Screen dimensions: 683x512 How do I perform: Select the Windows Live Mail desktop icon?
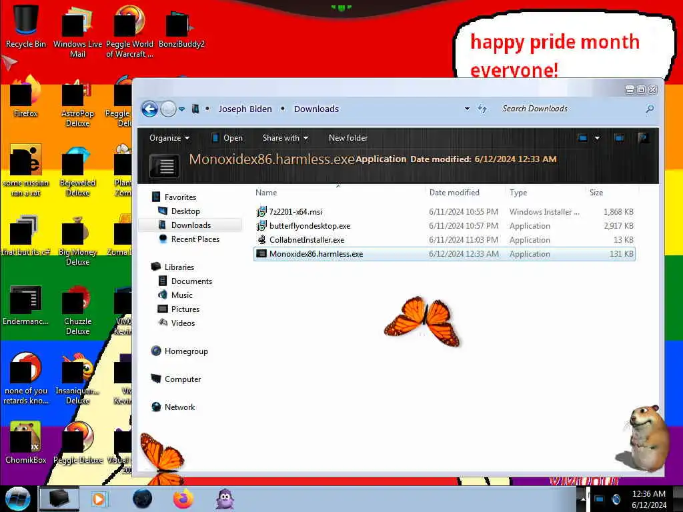click(x=77, y=31)
